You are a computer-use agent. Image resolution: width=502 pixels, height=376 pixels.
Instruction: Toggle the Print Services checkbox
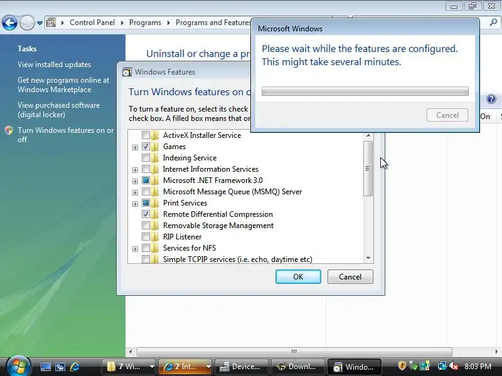[x=146, y=202]
